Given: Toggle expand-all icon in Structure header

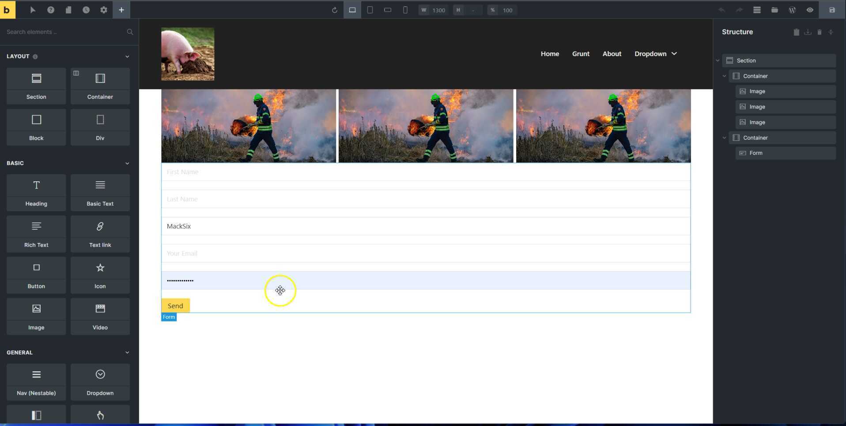Looking at the screenshot, I should (x=831, y=32).
